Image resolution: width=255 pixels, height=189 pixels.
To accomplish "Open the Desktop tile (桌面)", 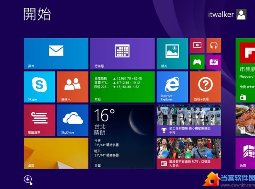I will 56,153.
